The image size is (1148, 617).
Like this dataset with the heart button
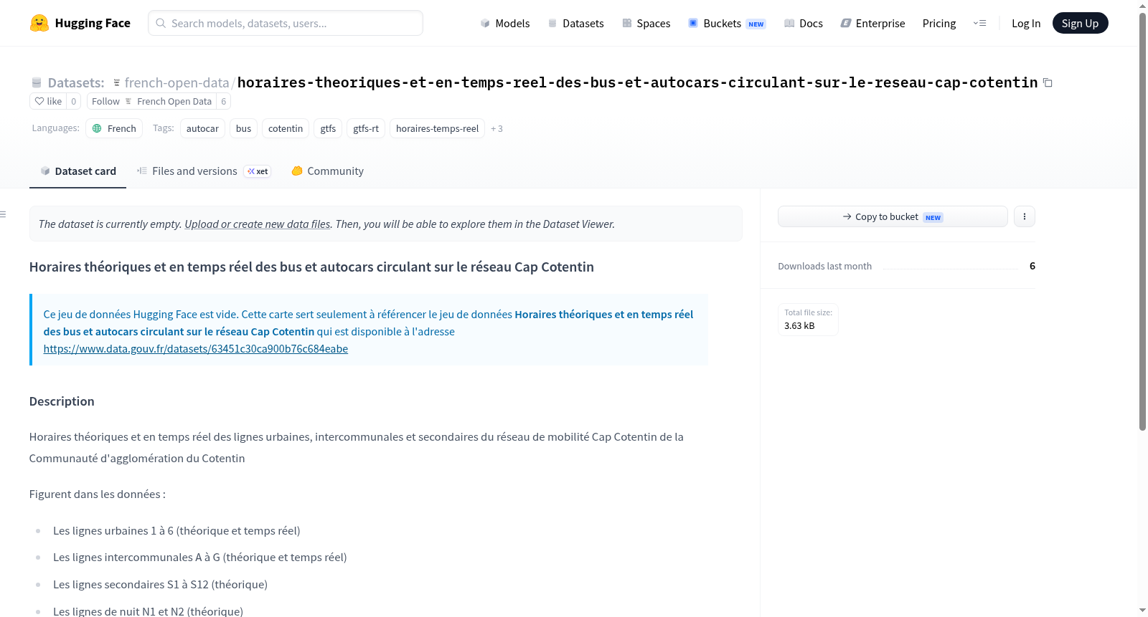(x=48, y=101)
